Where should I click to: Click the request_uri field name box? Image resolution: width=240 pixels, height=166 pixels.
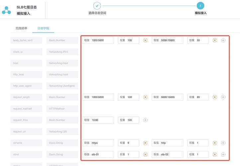[x=26, y=131]
